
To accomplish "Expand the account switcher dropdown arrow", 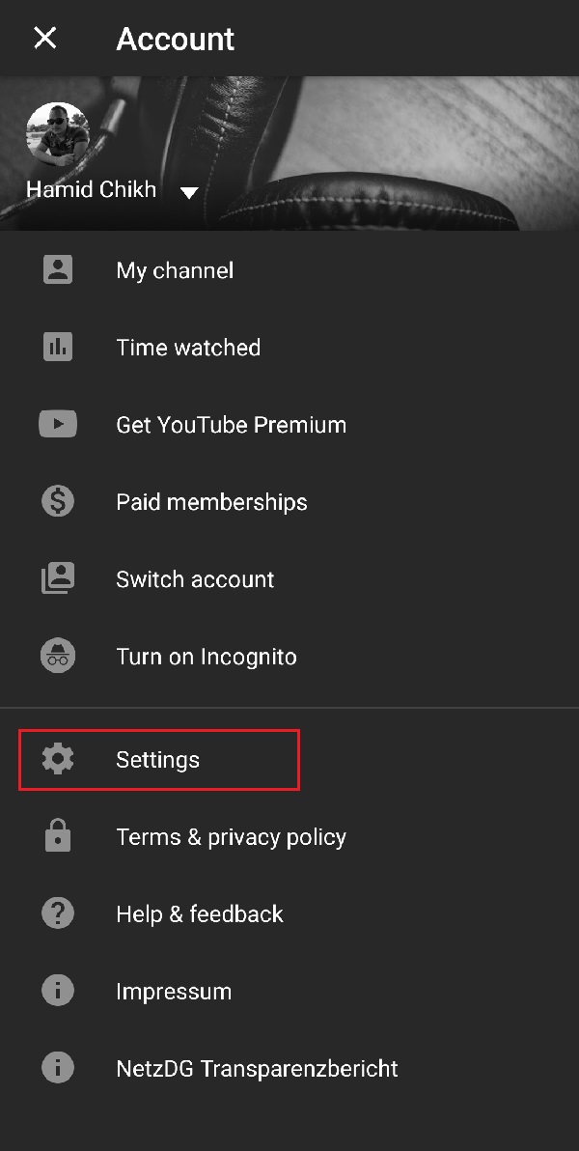I will pos(189,191).
